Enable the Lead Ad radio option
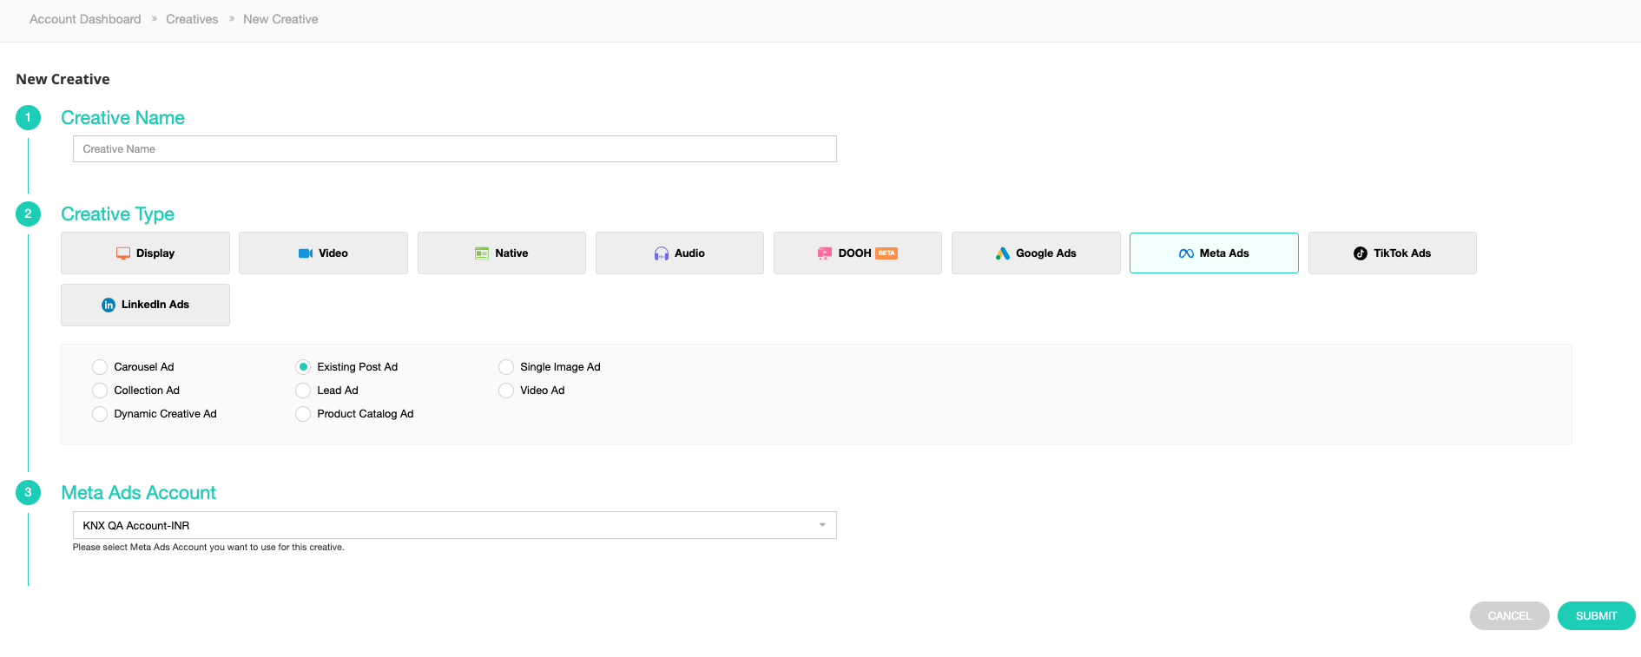Viewport: 1641px width, 657px height. tap(303, 391)
